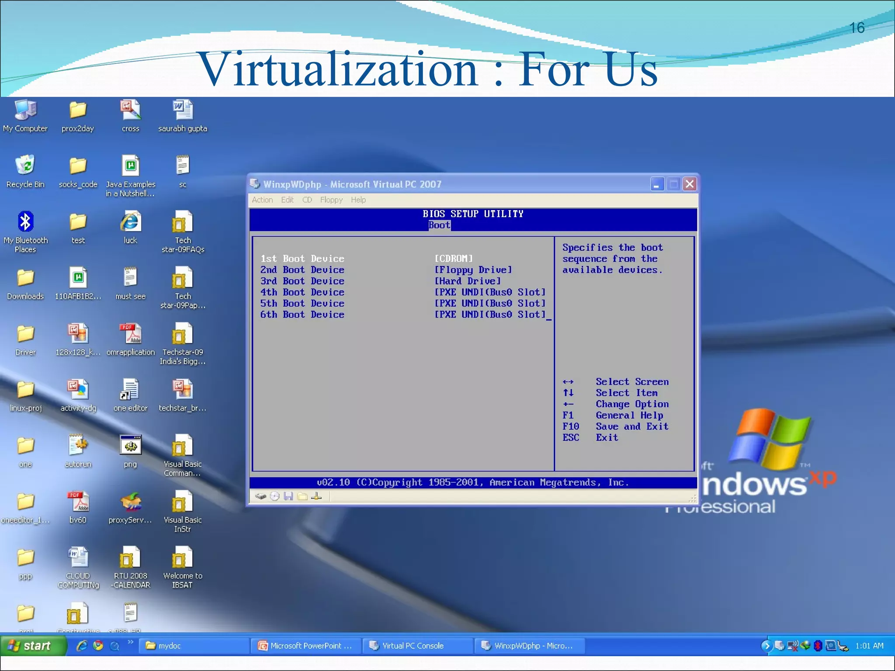Viewport: 895px width, 671px height.
Task: Select 3rd Boot Device row
Action: pyautogui.click(x=403, y=281)
